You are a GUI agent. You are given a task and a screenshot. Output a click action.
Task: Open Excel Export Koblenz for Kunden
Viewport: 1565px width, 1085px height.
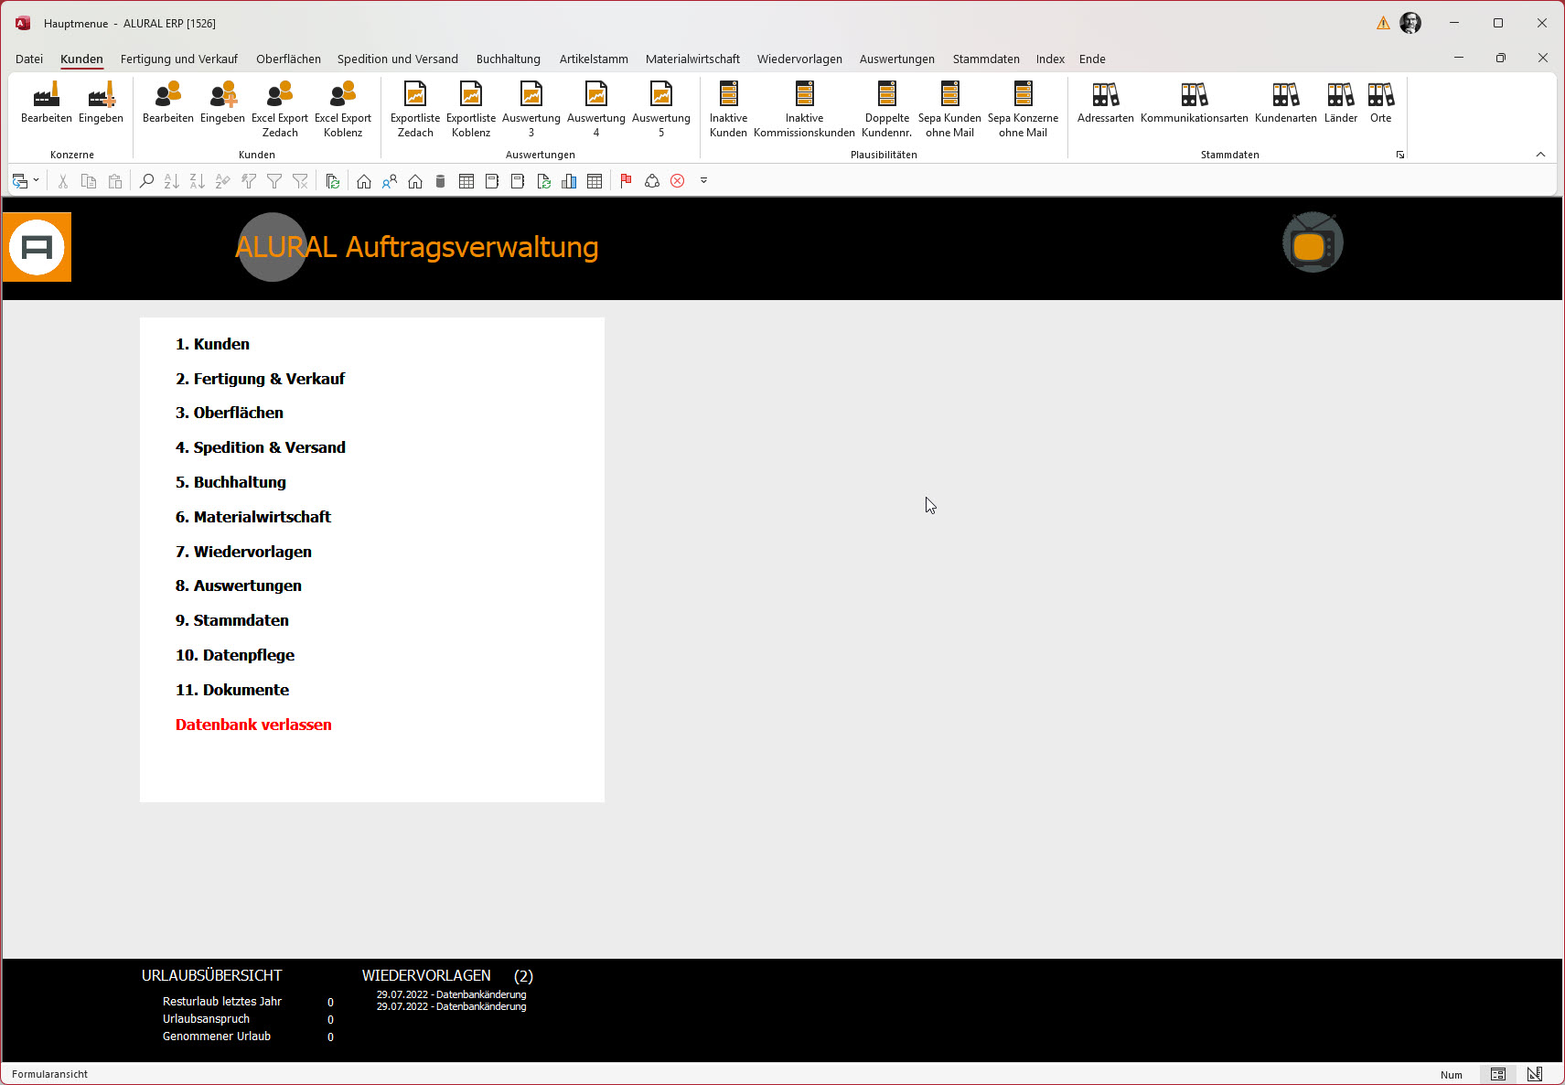pyautogui.click(x=343, y=95)
